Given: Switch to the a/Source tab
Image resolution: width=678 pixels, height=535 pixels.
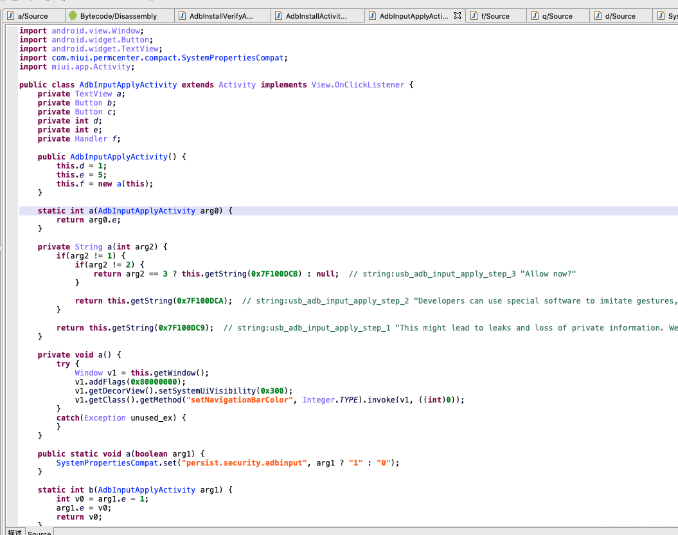Looking at the screenshot, I should coord(33,16).
